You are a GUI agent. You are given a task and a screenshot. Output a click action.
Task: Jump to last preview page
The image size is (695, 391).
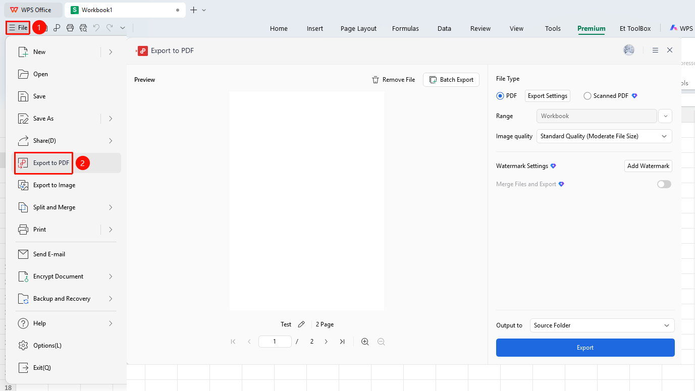click(342, 342)
